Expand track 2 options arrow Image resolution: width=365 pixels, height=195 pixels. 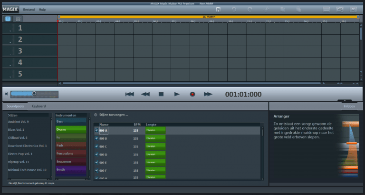[x=10, y=43]
